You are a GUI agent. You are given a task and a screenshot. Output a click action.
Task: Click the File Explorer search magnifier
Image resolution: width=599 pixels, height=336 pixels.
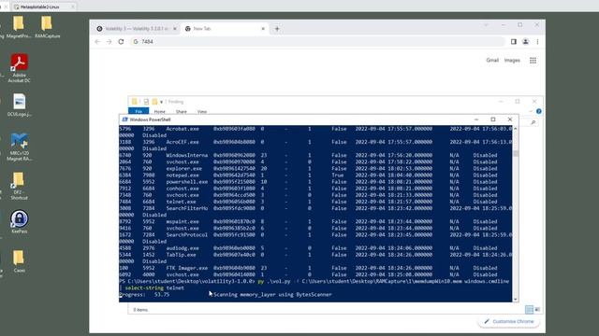point(533,122)
